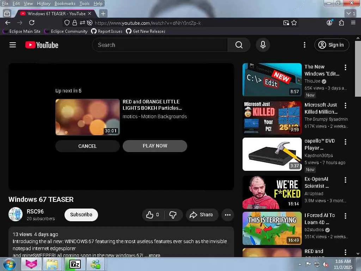Open the History menu

[x=44, y=4]
